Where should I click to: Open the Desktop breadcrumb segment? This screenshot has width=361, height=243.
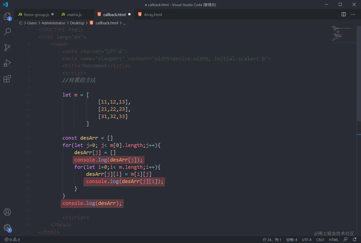[77, 23]
